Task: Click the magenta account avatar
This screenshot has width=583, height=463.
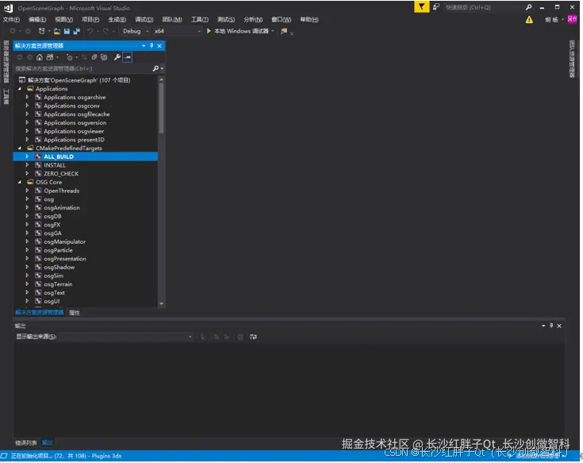Action: [572, 19]
